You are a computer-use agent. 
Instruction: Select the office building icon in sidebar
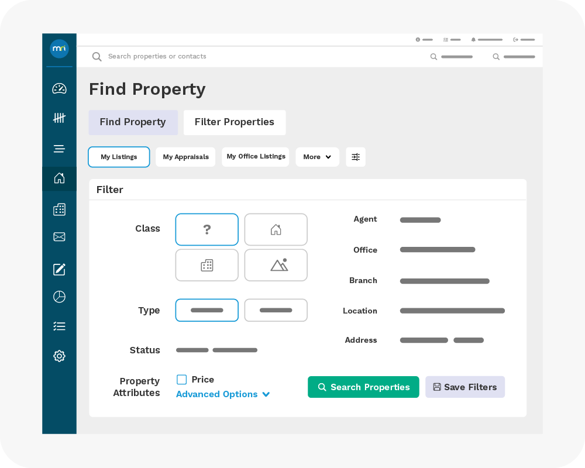[59, 209]
